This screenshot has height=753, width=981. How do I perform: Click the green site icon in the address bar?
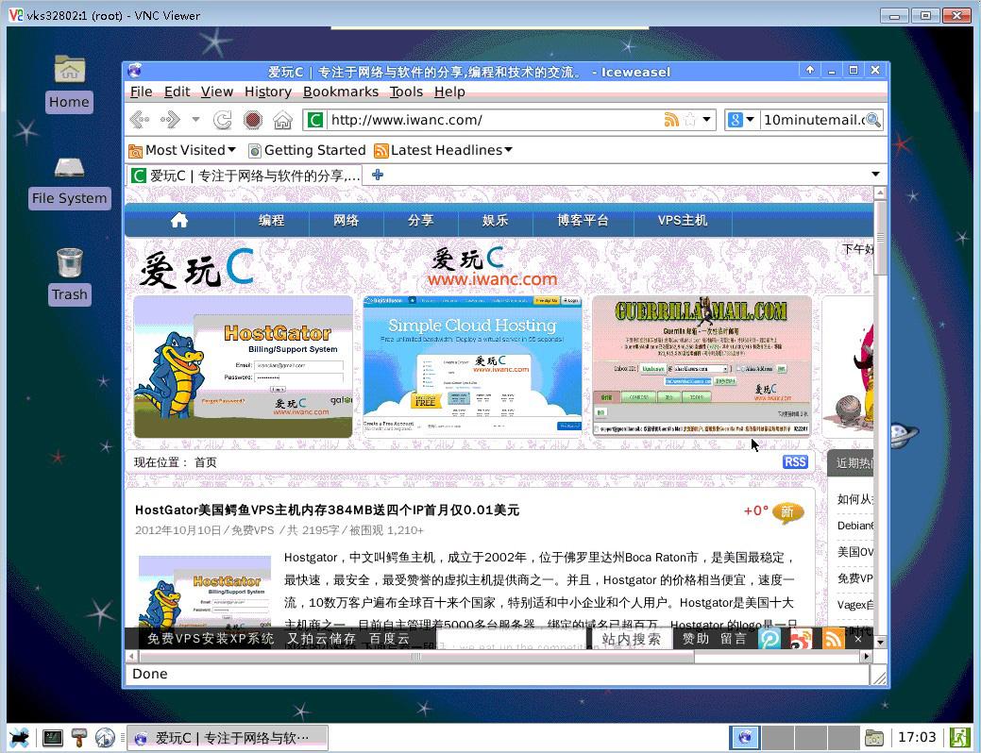(316, 120)
